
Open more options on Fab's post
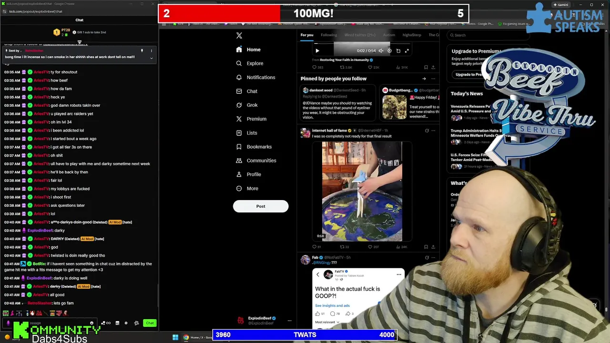(433, 258)
